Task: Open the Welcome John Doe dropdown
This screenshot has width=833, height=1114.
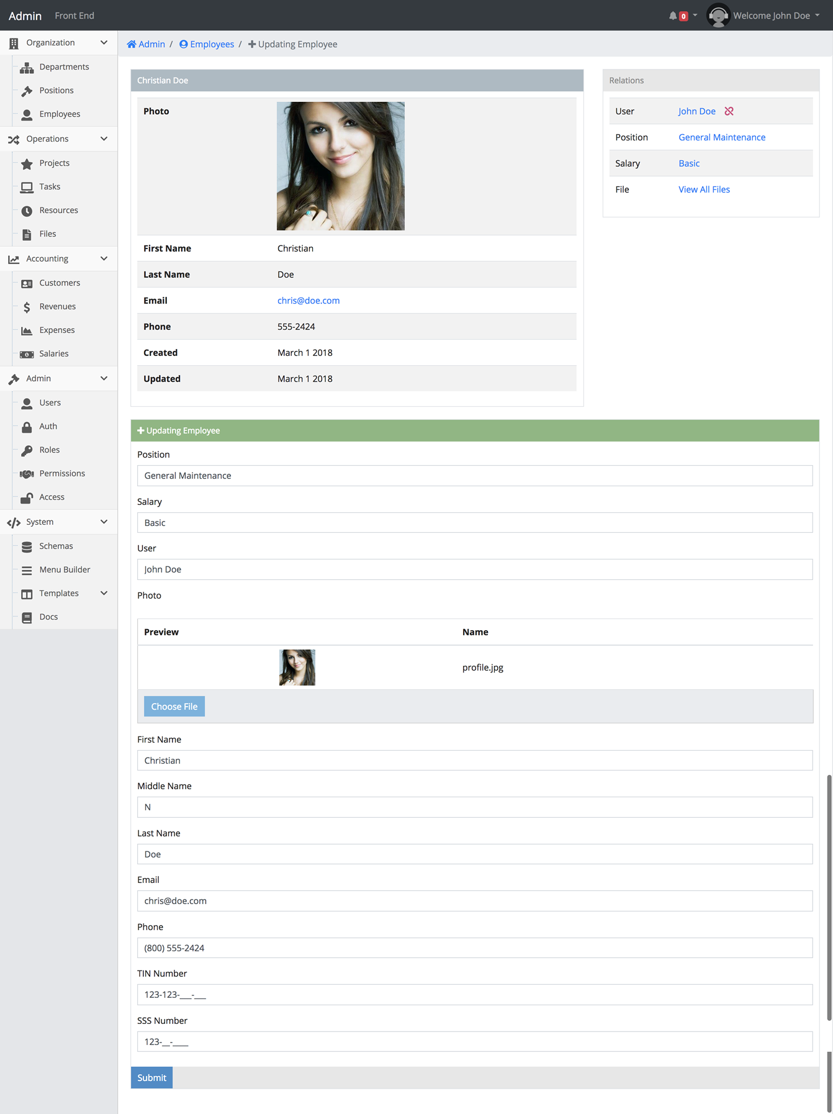Action: [x=776, y=16]
